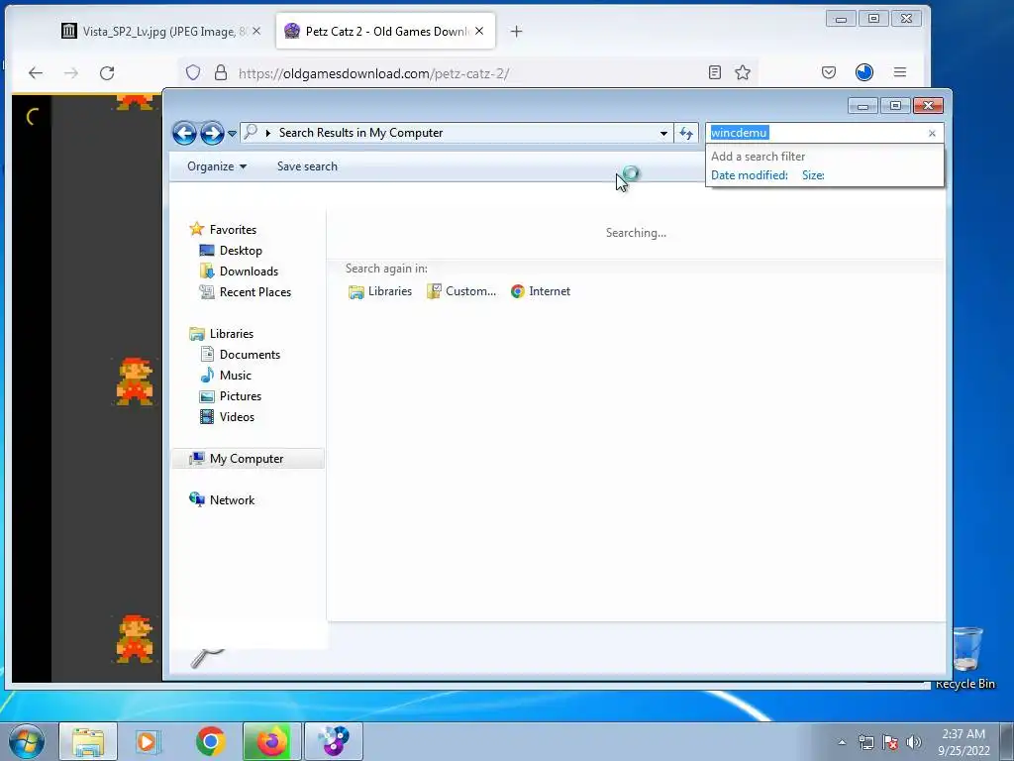The image size is (1014, 761).
Task: Select Libraries in navigation pane
Action: click(x=231, y=334)
